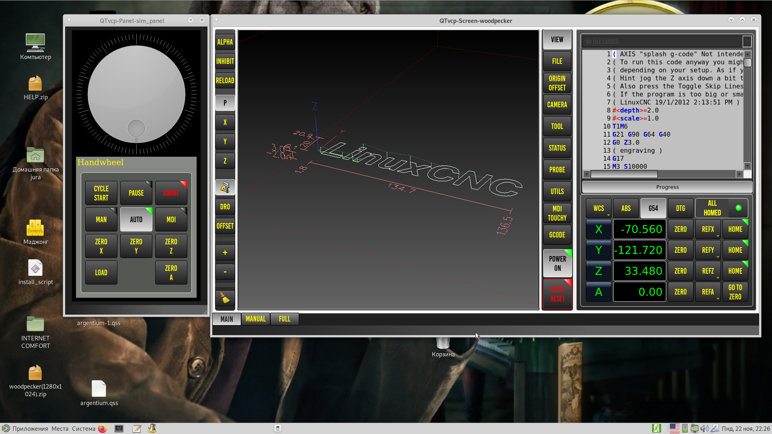
Task: Open the REFX dropdown menu
Action: tap(708, 229)
